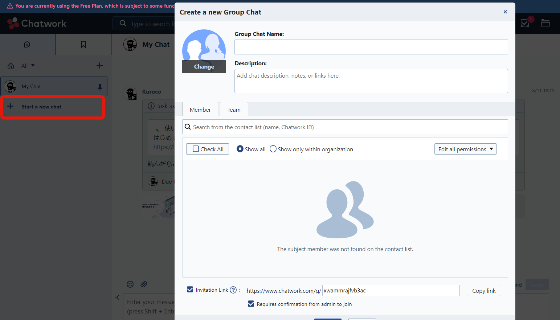Click the Group Chat Name input field
This screenshot has width=560, height=320.
371,47
